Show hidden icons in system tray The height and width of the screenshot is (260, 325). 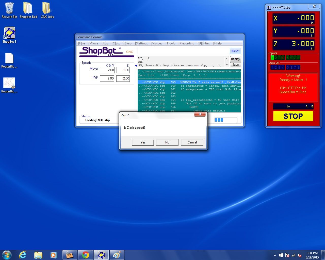pyautogui.click(x=275, y=255)
